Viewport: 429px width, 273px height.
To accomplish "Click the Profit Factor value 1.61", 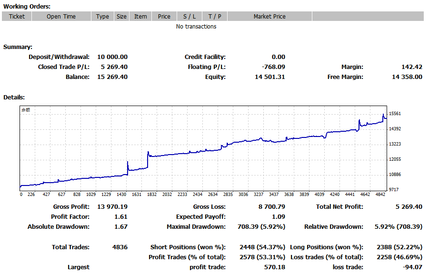I will (x=121, y=217).
